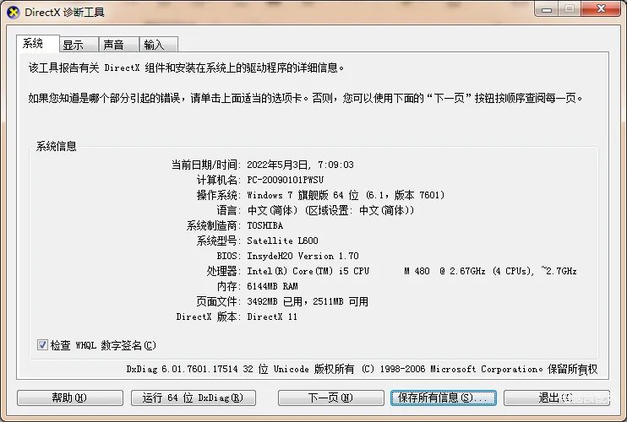Click the window title DirectX 诊断工具

pos(64,13)
